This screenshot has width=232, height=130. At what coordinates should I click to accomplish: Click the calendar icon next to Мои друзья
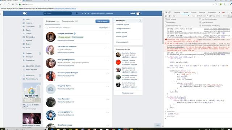point(140,21)
